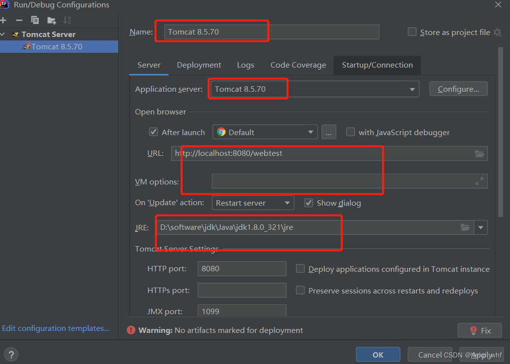
Task: Open the help question mark button
Action: coord(11,355)
